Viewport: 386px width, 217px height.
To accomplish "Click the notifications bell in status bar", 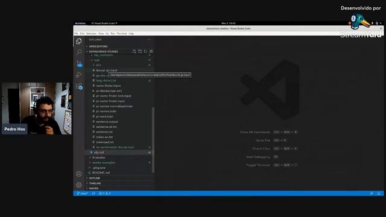I will pyautogui.click(x=379, y=193).
